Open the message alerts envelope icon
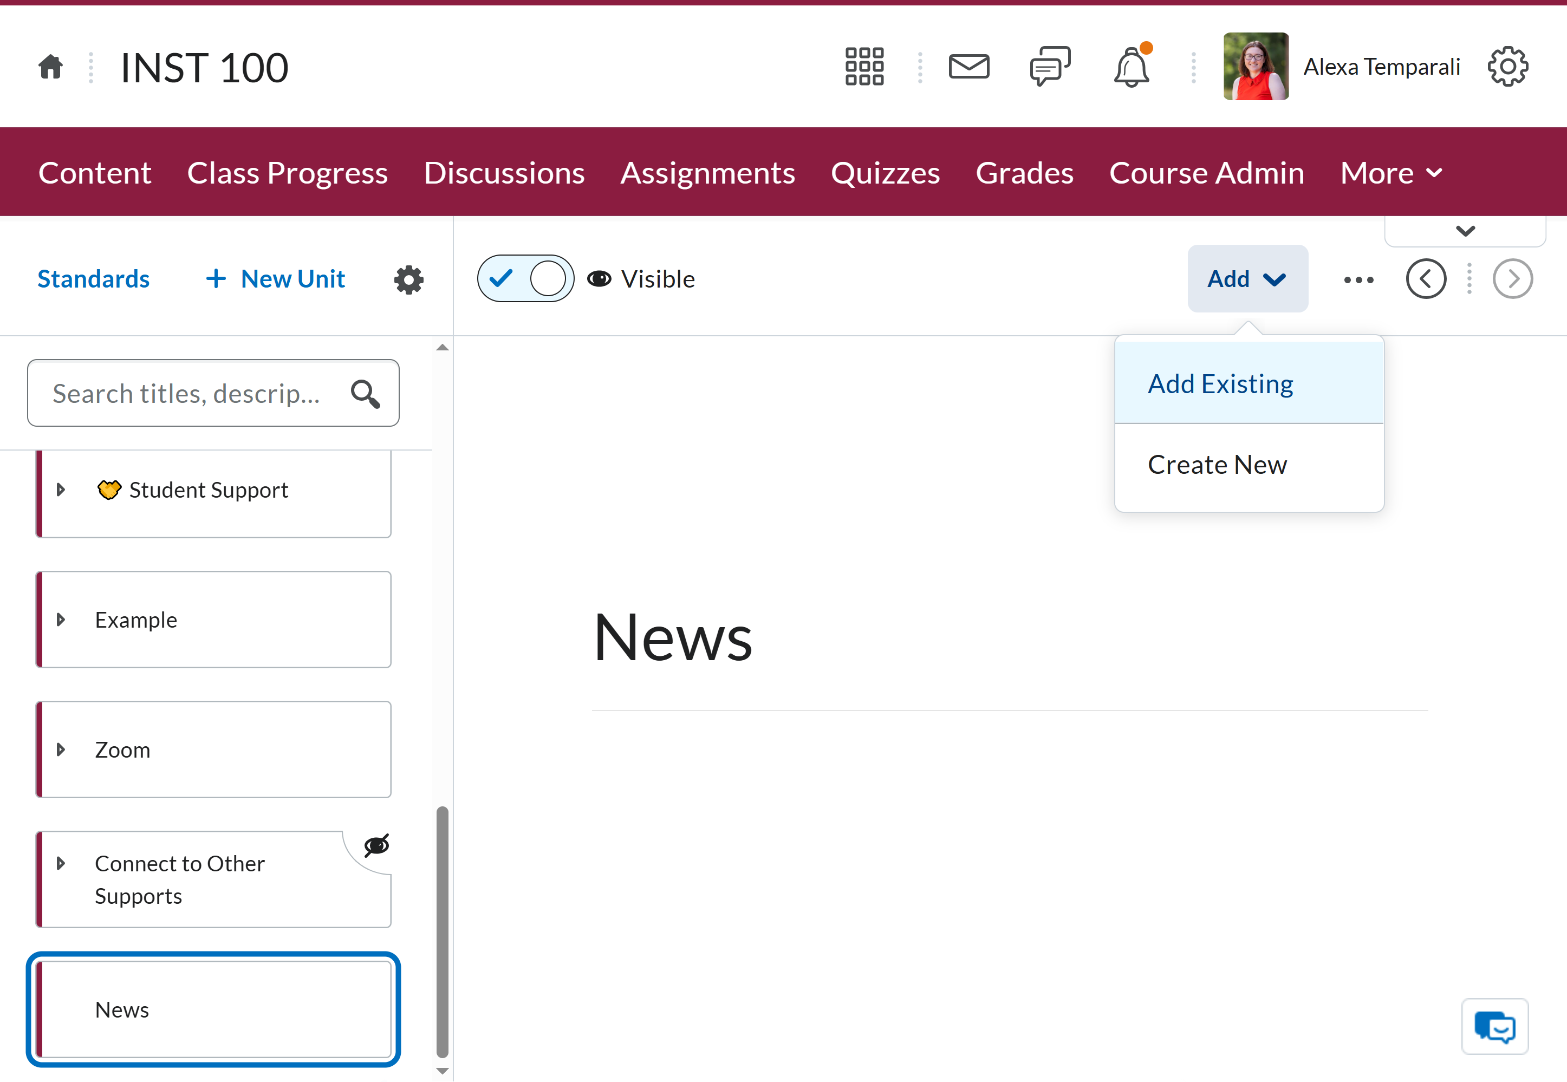Viewport: 1567px width, 1082px height. (x=969, y=67)
